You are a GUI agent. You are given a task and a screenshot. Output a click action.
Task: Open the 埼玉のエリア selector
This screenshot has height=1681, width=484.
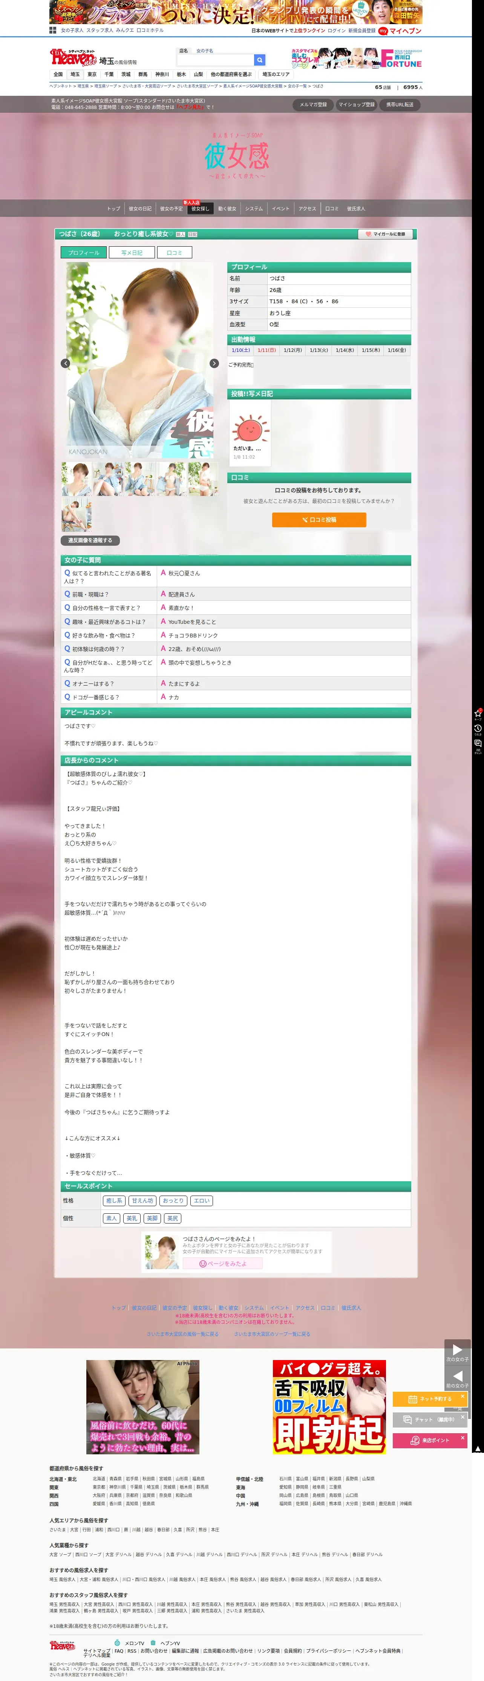276,74
